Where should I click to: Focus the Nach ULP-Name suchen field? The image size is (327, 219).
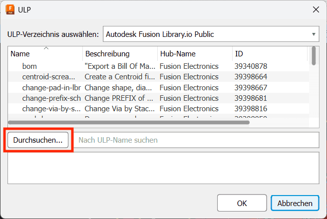197,140
